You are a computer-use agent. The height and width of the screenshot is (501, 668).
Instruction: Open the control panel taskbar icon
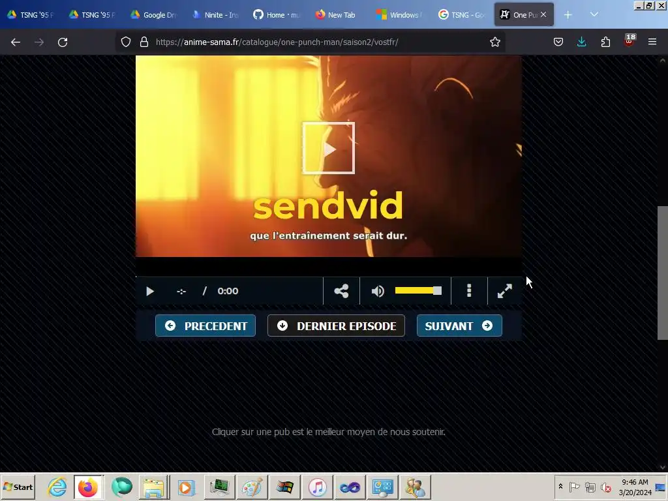382,487
